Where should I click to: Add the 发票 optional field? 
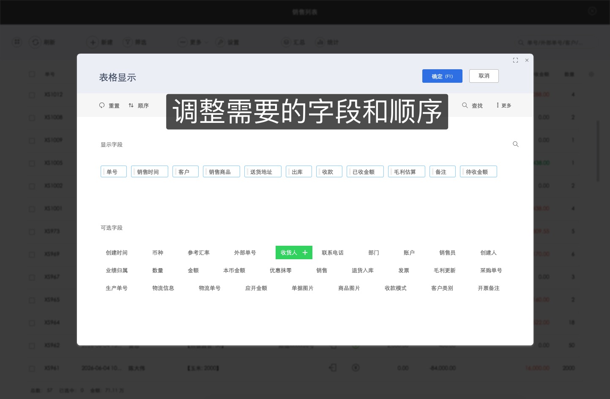click(x=404, y=270)
